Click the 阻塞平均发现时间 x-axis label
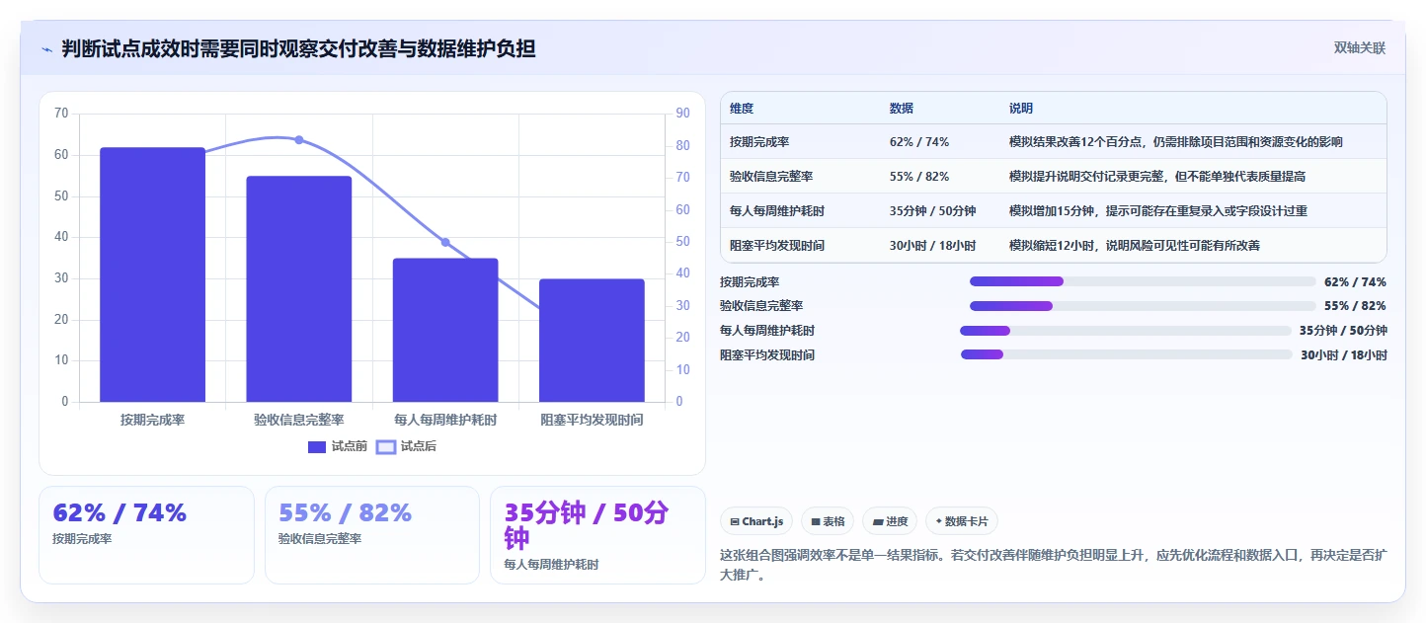 point(592,420)
